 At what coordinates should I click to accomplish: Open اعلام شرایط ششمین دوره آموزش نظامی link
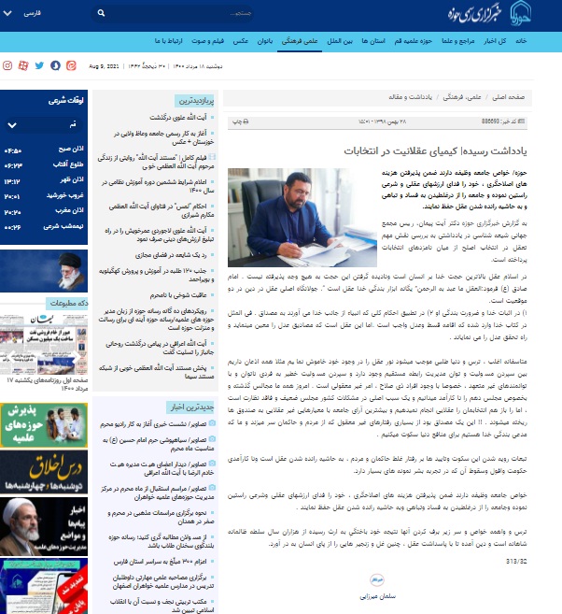click(158, 186)
